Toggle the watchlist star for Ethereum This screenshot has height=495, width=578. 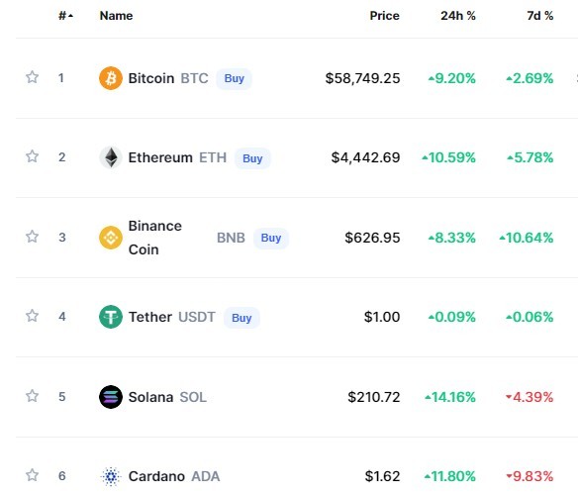(x=32, y=156)
